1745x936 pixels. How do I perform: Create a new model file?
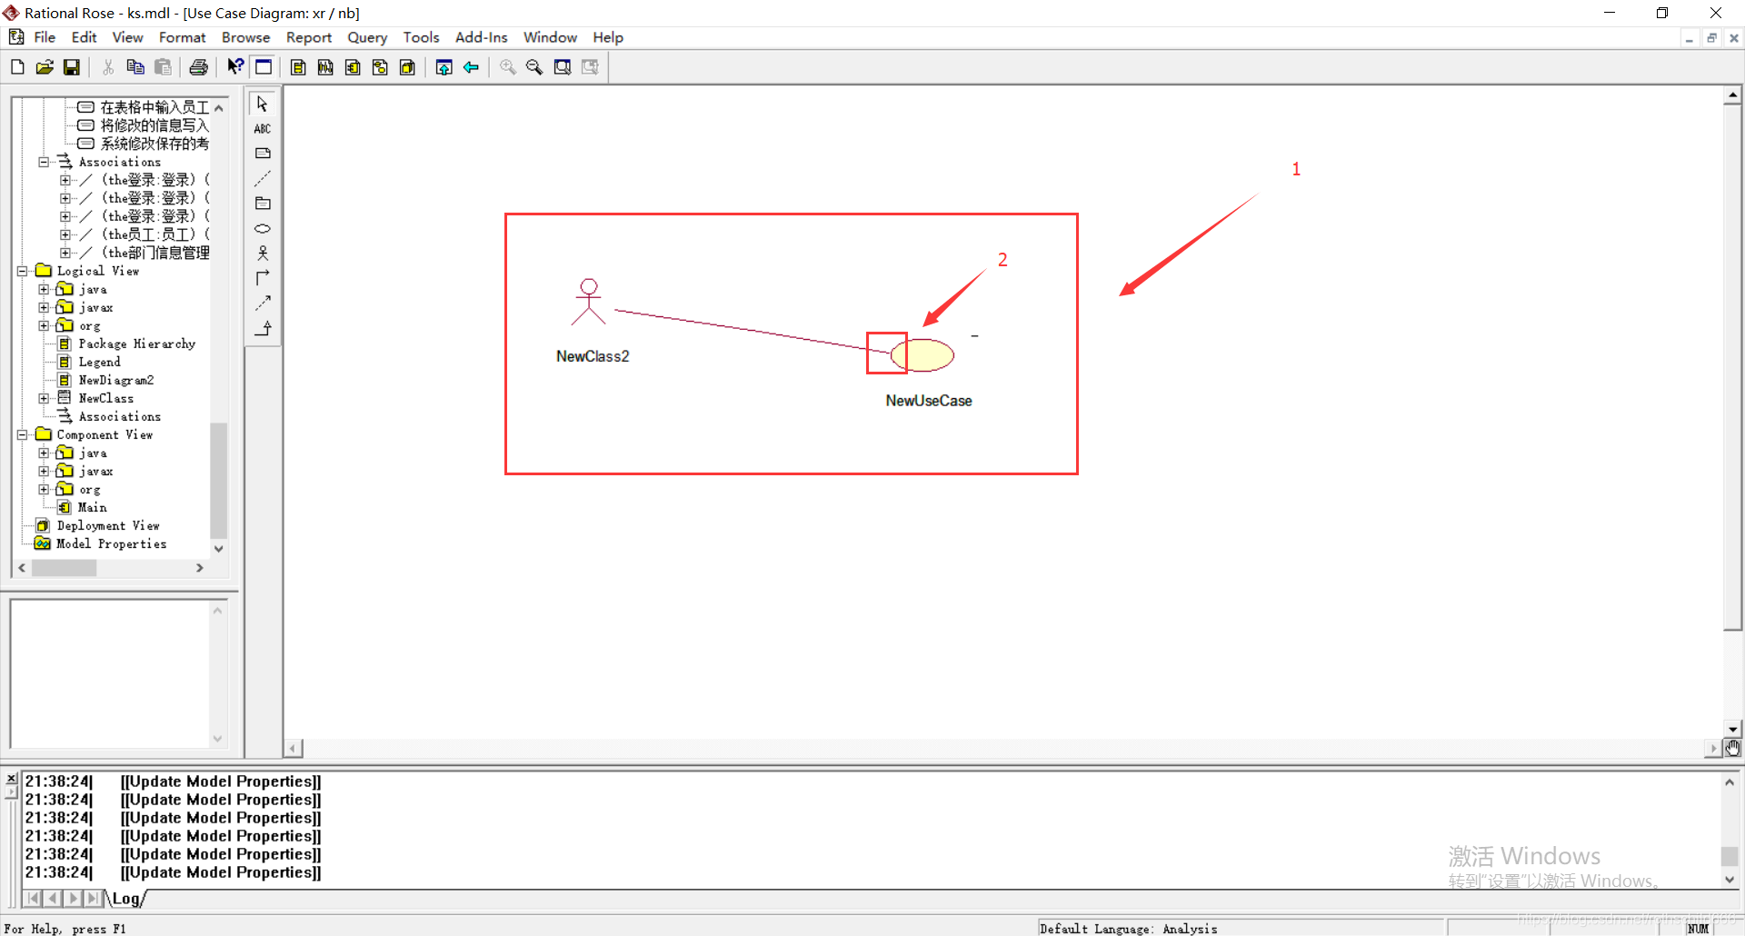click(x=17, y=67)
